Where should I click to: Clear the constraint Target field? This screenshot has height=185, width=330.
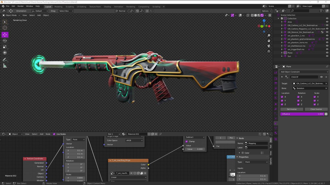click(x=326, y=83)
